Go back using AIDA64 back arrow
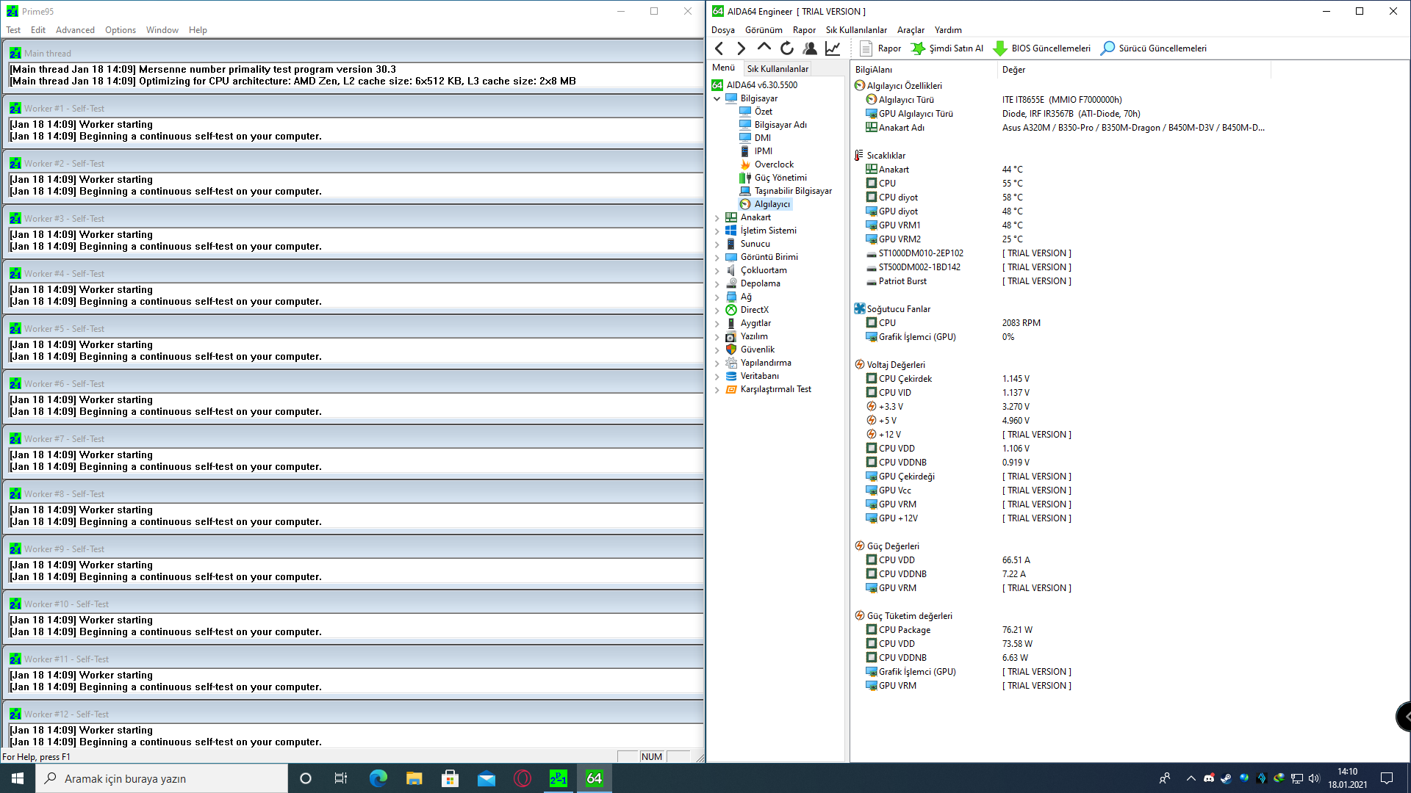The width and height of the screenshot is (1411, 793). [x=719, y=48]
